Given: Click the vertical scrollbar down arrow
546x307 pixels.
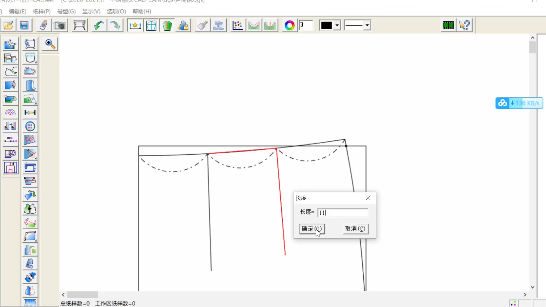Looking at the screenshot, I should click(x=532, y=287).
